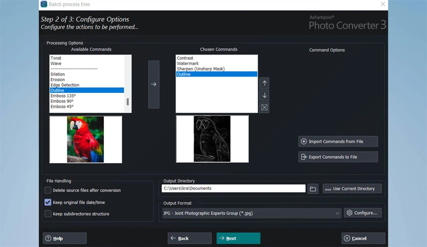This screenshot has width=427, height=247.
Task: Select Emboss 135° command
Action: click(x=87, y=96)
